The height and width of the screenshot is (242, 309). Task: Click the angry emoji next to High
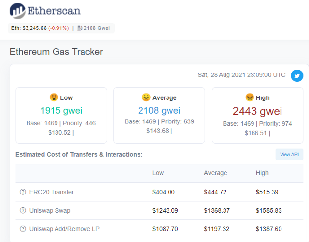250,97
